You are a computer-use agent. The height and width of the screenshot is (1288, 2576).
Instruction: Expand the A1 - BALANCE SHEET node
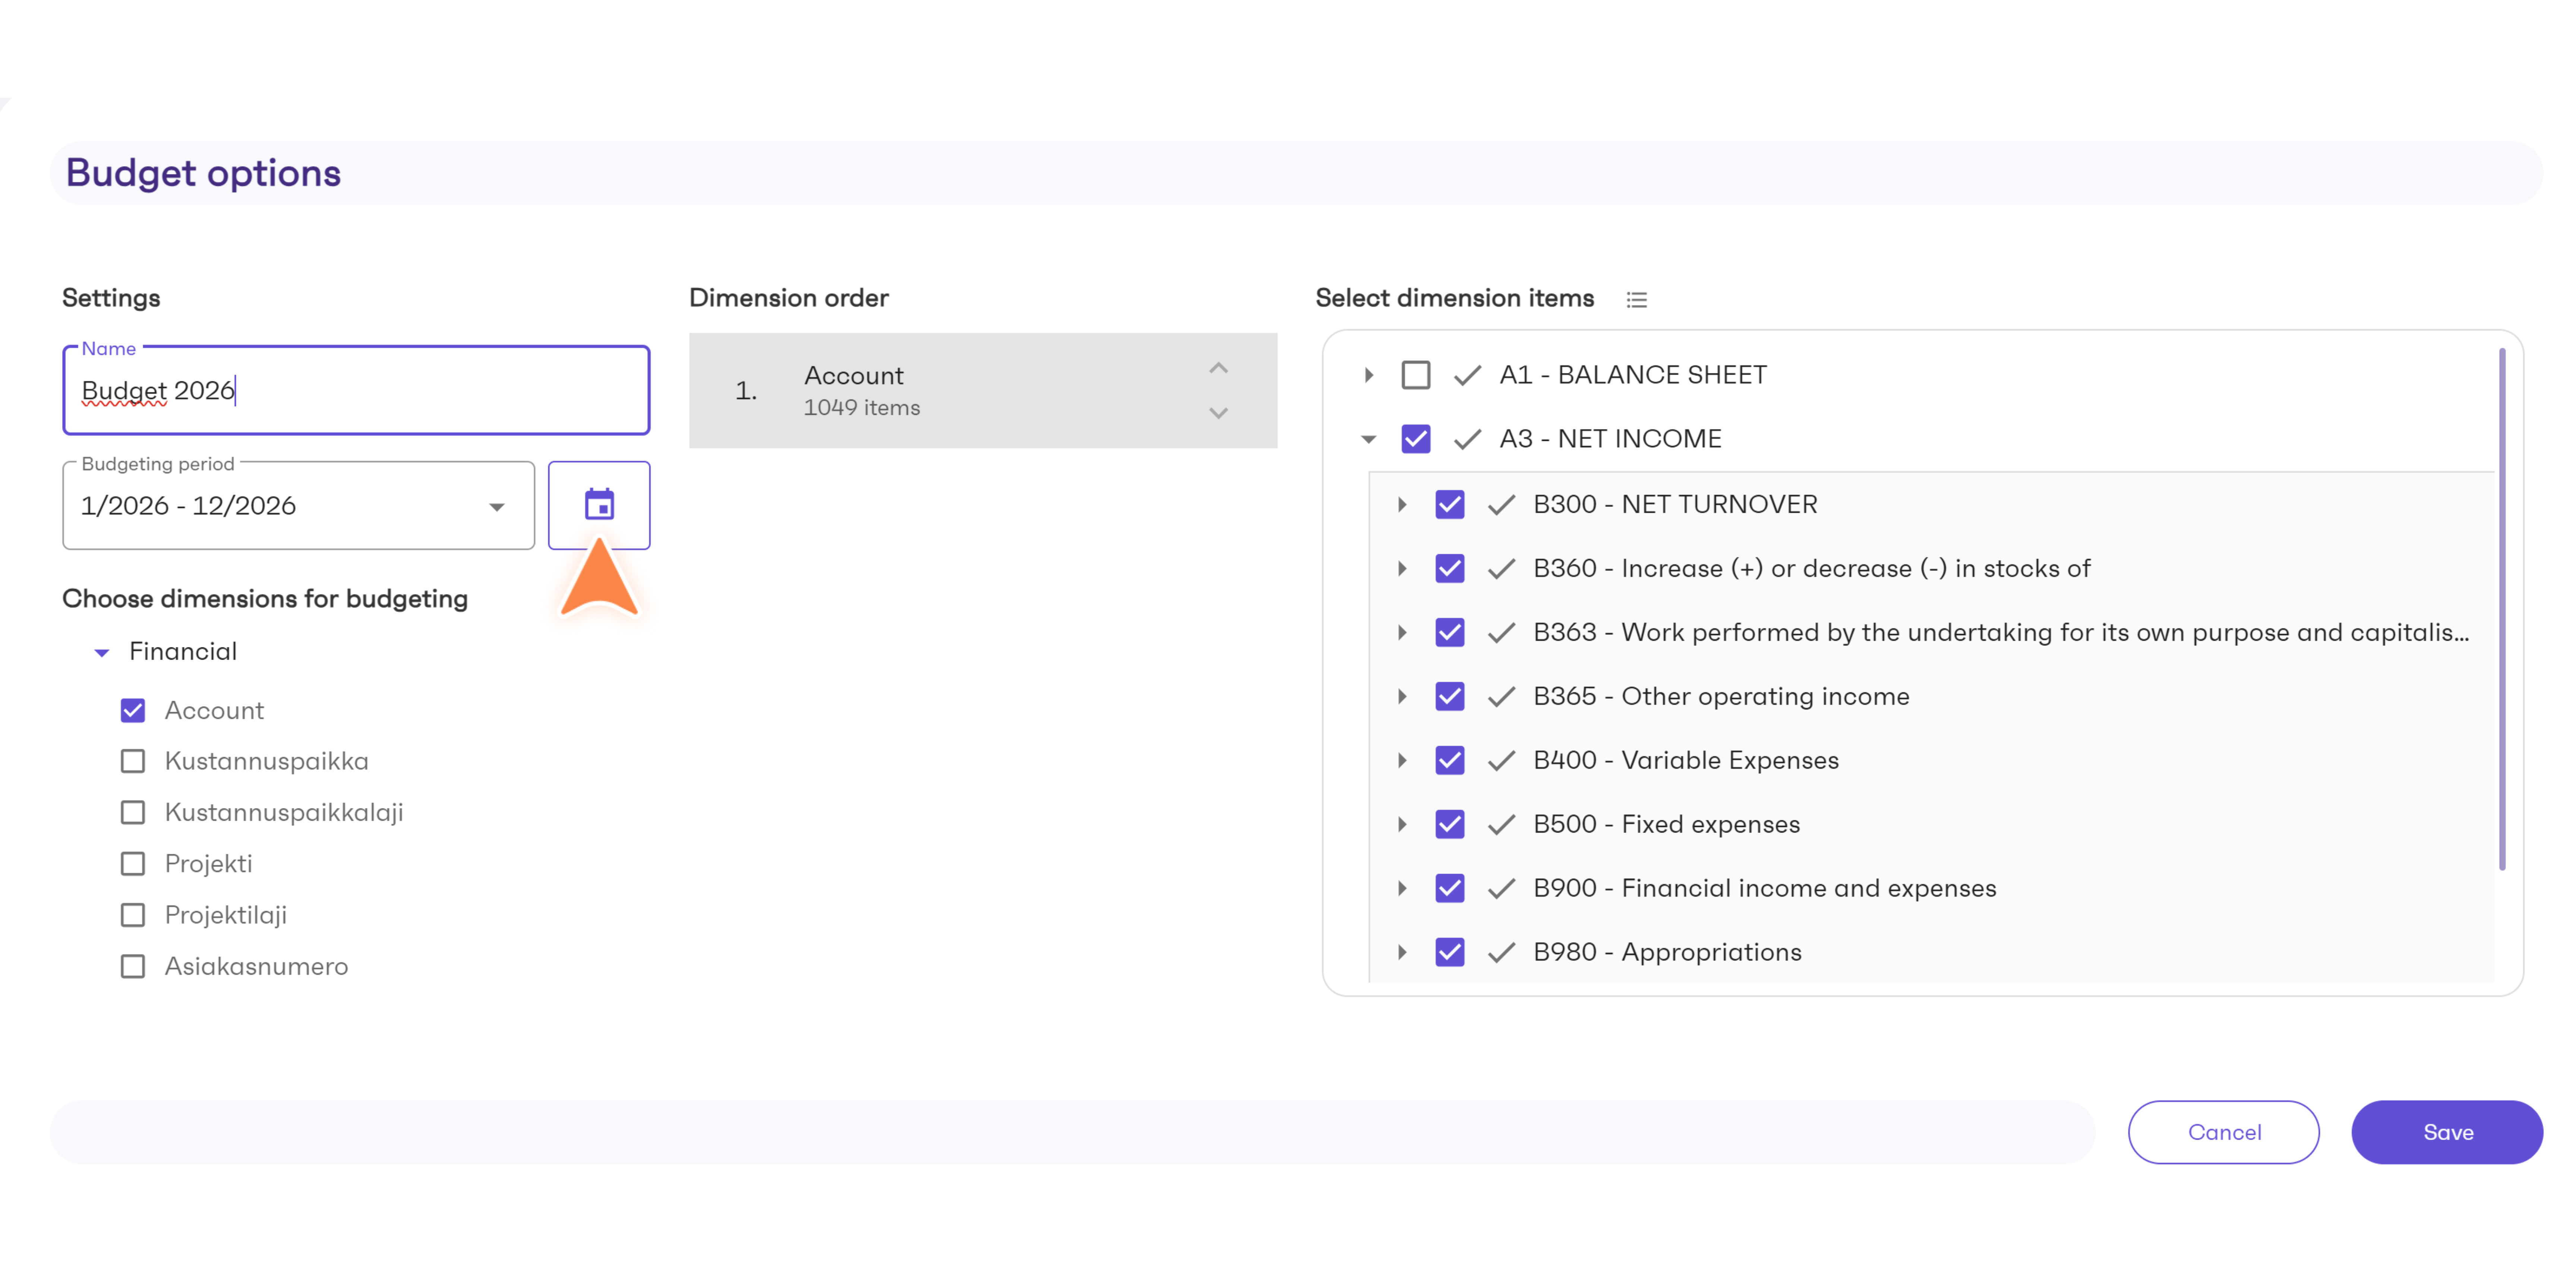click(1369, 375)
